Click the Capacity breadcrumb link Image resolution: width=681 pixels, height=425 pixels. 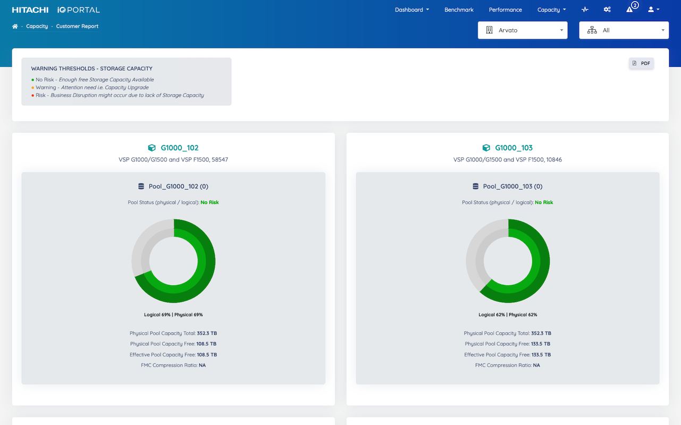coord(37,27)
